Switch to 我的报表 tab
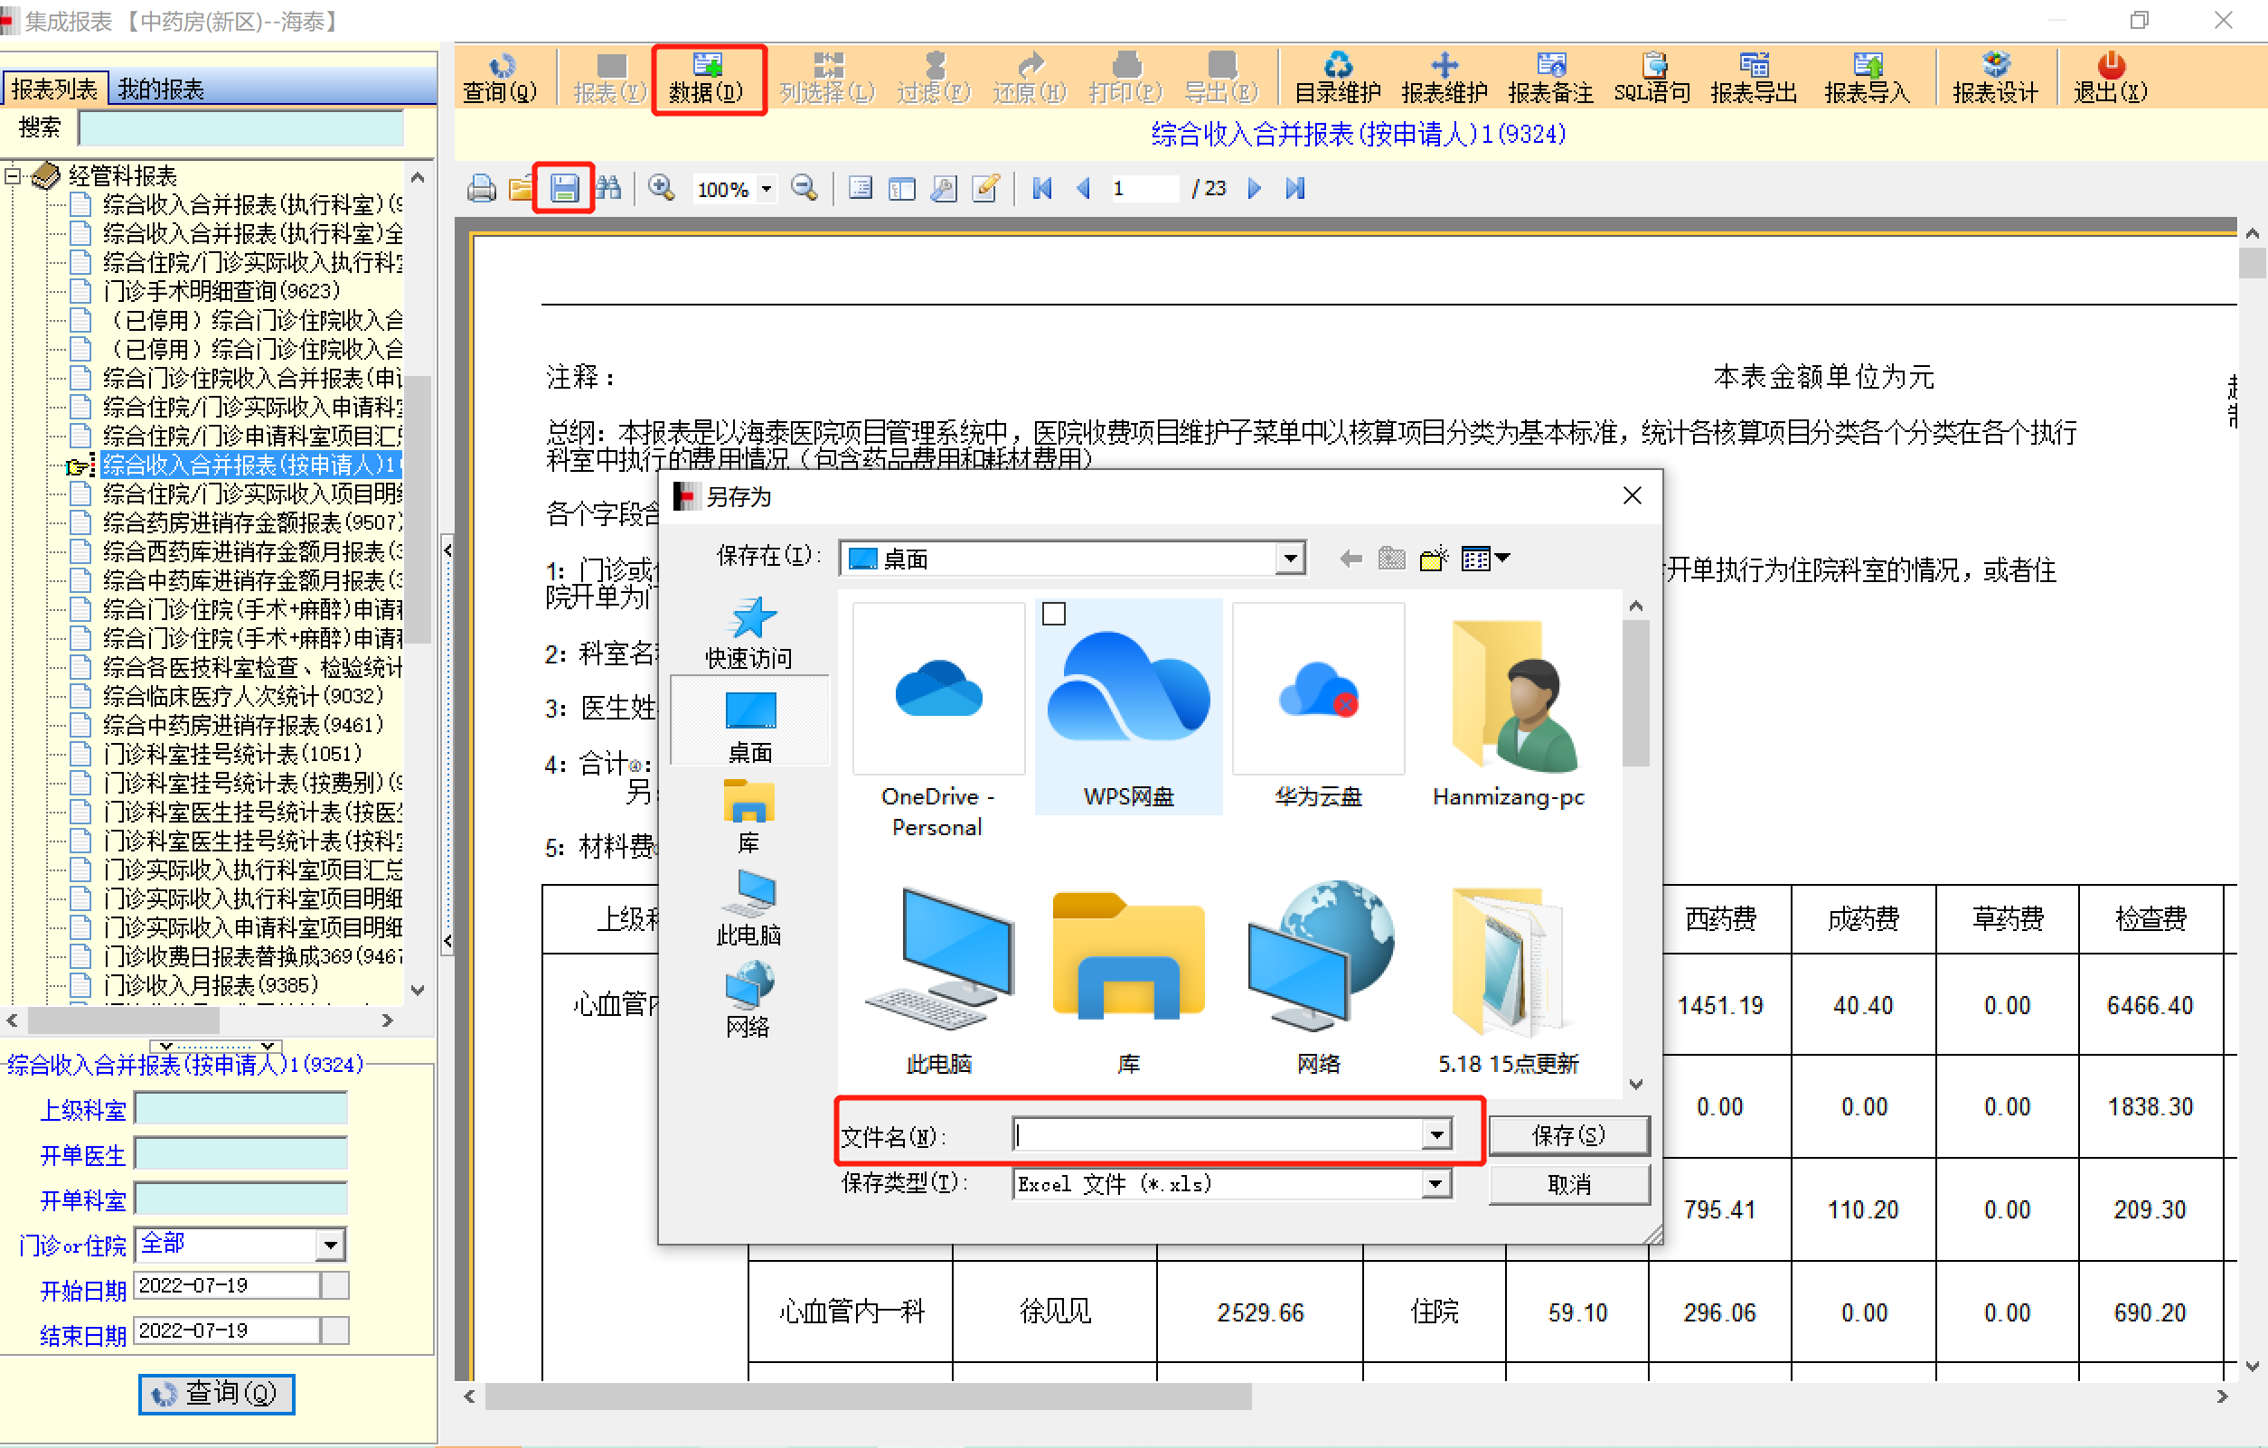2268x1448 pixels. coord(161,89)
